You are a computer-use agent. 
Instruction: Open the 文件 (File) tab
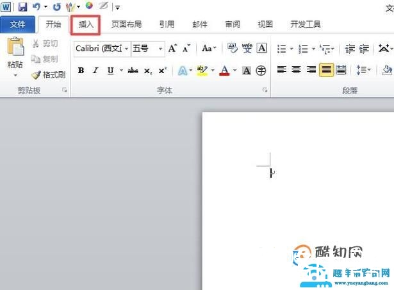[x=17, y=24]
